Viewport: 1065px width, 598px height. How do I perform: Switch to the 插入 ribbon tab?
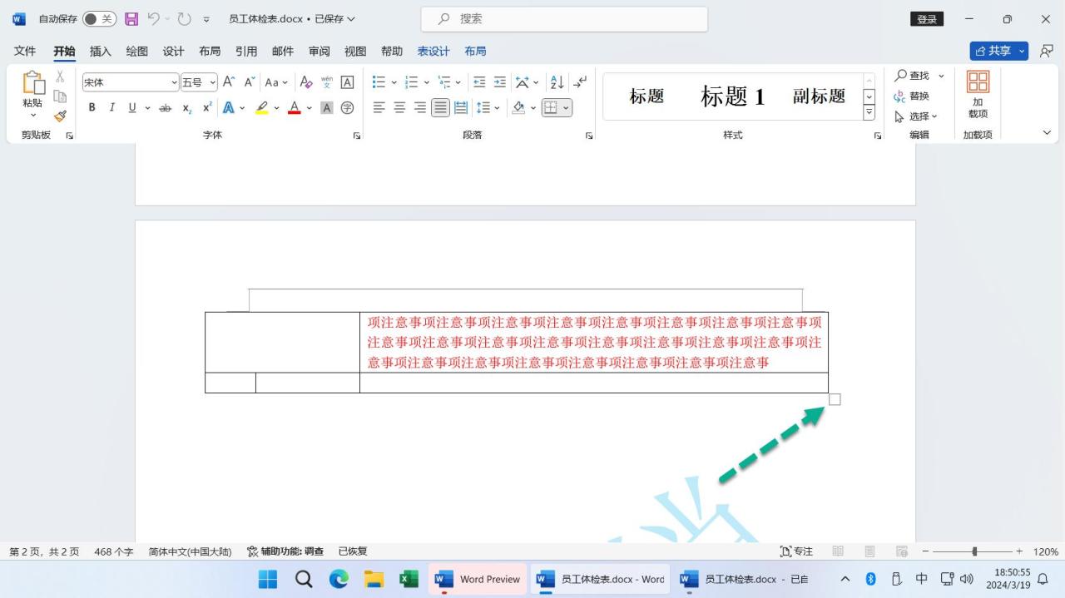pyautogui.click(x=100, y=51)
